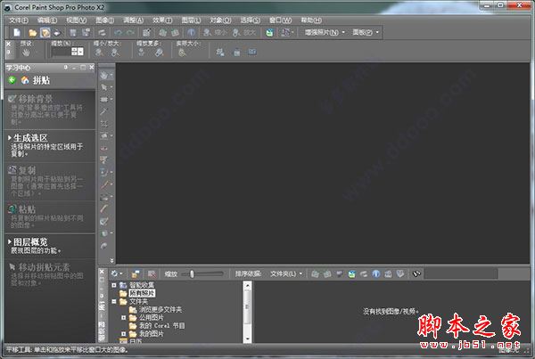535x359 pixels.
Task: Open the 面板(P) dropdown
Action: pos(366,33)
